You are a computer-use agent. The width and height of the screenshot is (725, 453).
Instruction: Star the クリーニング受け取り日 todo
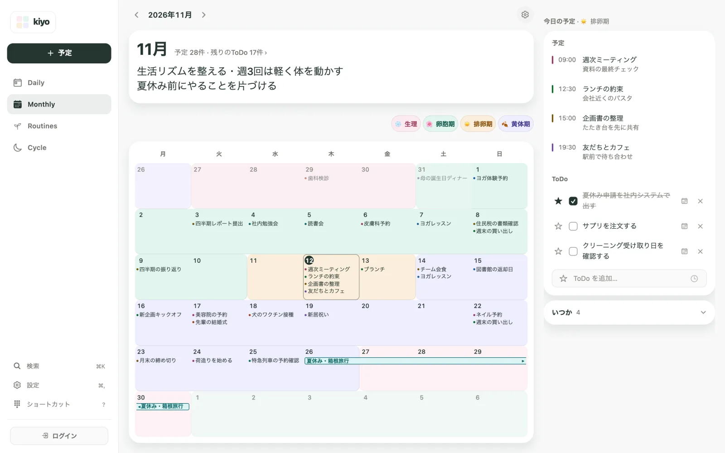(x=558, y=251)
